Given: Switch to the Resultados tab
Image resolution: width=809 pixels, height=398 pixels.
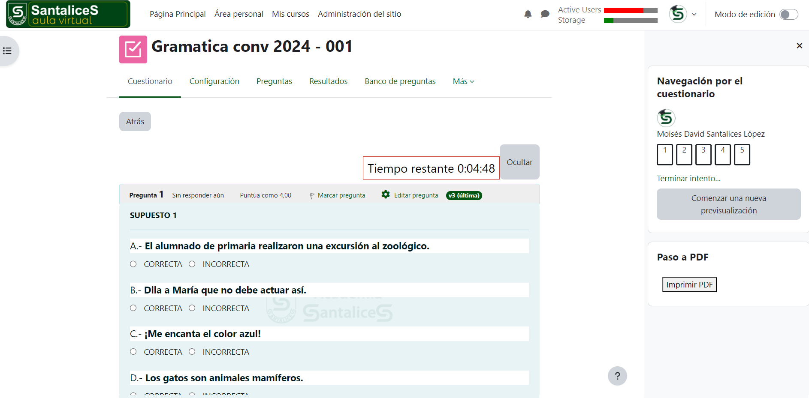Looking at the screenshot, I should pyautogui.click(x=328, y=81).
